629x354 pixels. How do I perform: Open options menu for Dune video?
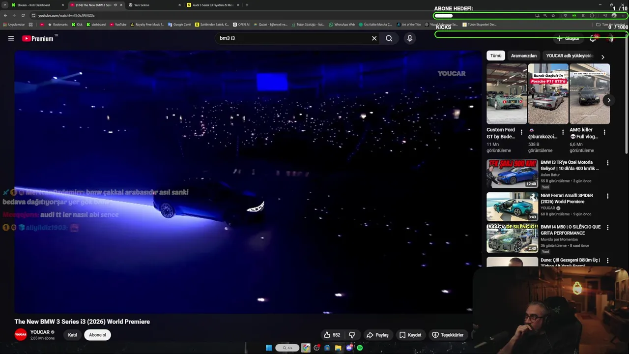tap(607, 261)
